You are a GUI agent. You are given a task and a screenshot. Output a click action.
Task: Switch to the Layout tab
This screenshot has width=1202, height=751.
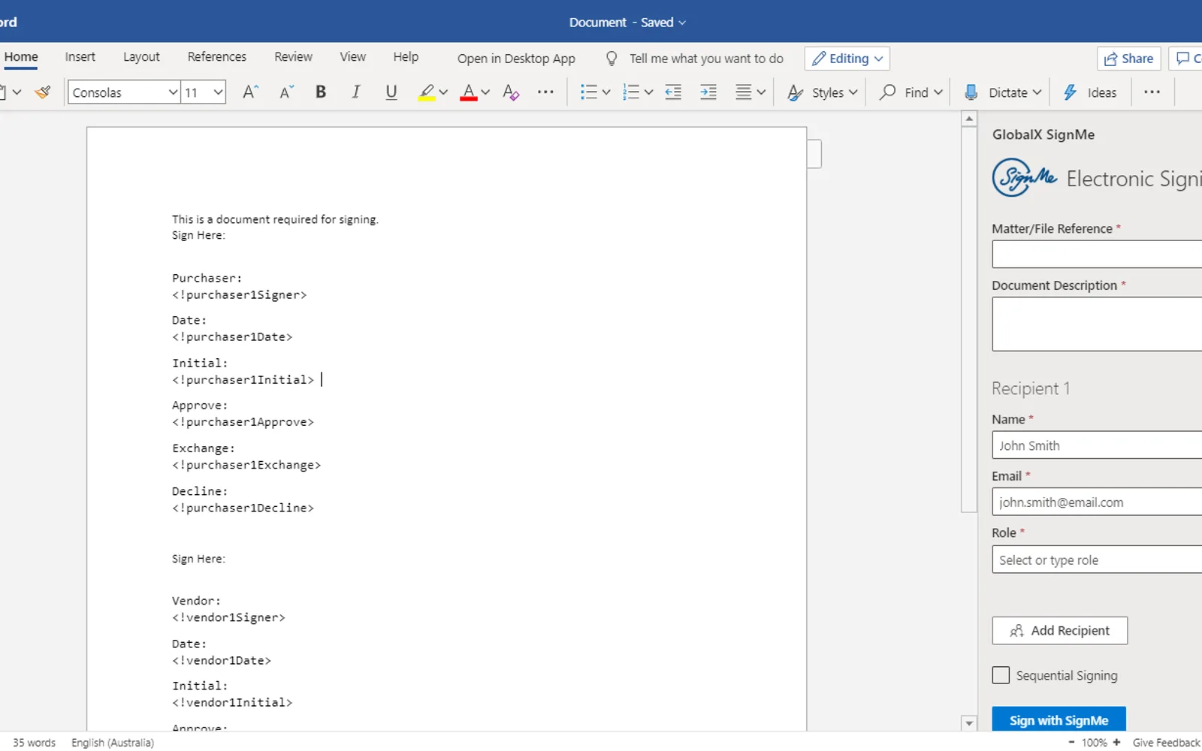coord(141,57)
